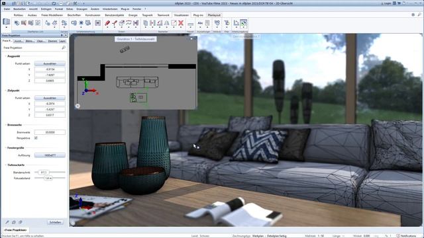Open the Energie ribbon tab
This screenshot has height=238, width=424.
[x=132, y=15]
